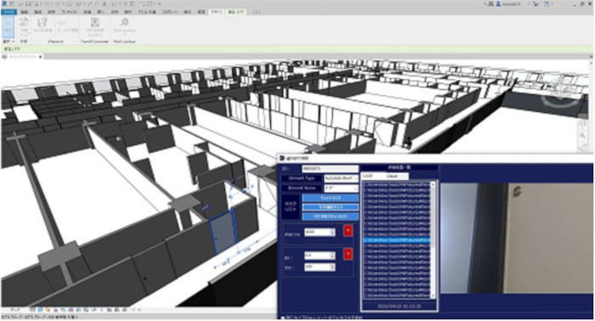The image size is (595, 321).
Task: Click the file list vertical scrollbar
Action: click(433, 239)
